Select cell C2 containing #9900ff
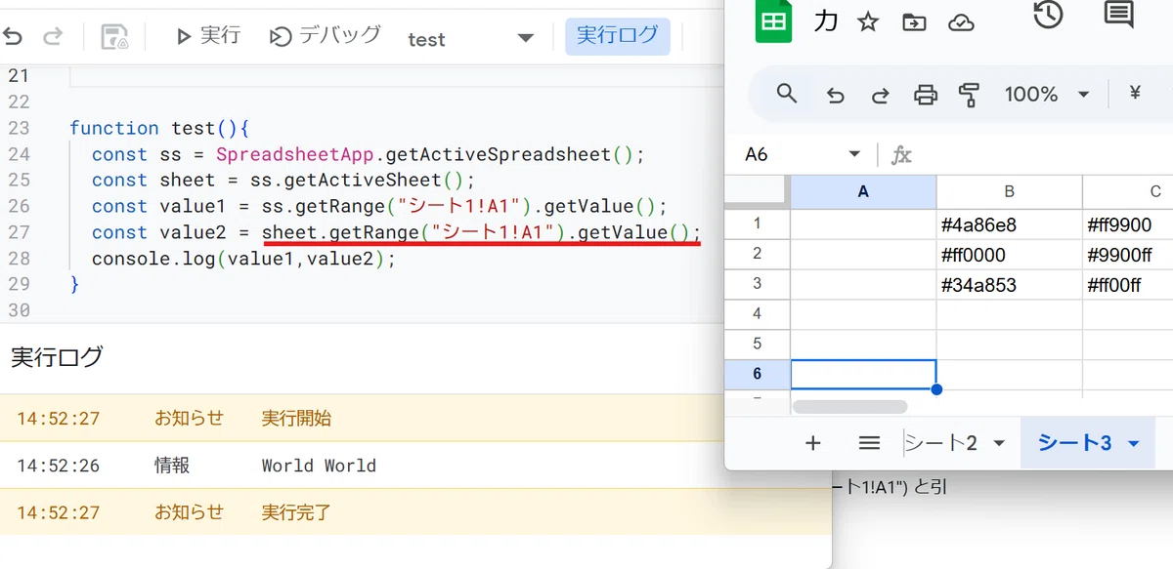 click(x=1128, y=255)
